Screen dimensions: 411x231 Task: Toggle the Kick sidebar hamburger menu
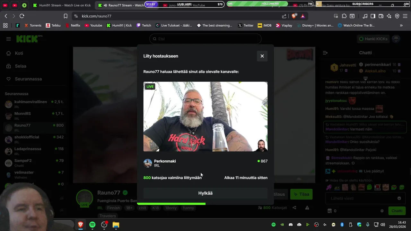pyautogui.click(x=8, y=39)
